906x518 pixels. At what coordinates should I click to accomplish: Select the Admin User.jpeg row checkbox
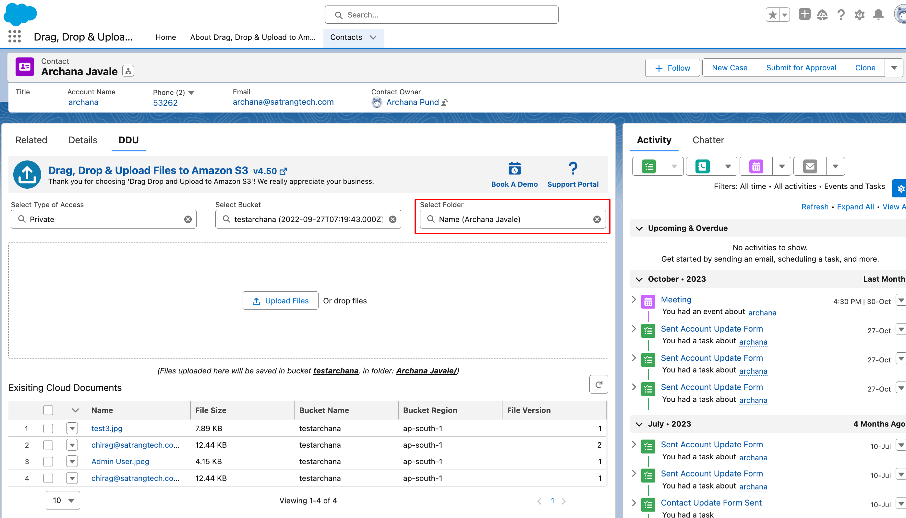[48, 461]
